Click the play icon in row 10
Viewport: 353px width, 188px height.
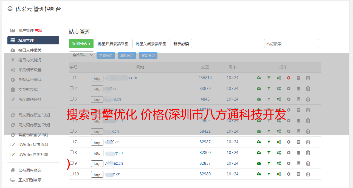point(289,174)
